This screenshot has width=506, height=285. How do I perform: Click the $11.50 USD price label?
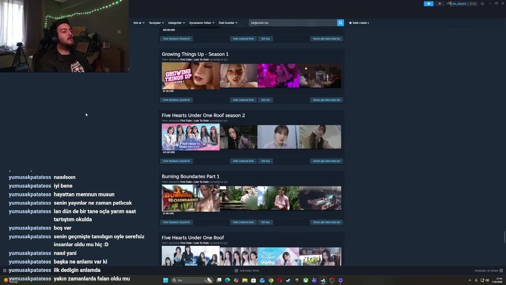(x=169, y=152)
